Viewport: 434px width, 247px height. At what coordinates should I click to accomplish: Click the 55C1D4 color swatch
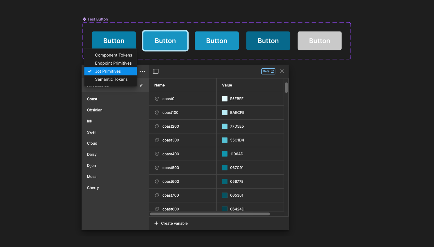point(225,140)
